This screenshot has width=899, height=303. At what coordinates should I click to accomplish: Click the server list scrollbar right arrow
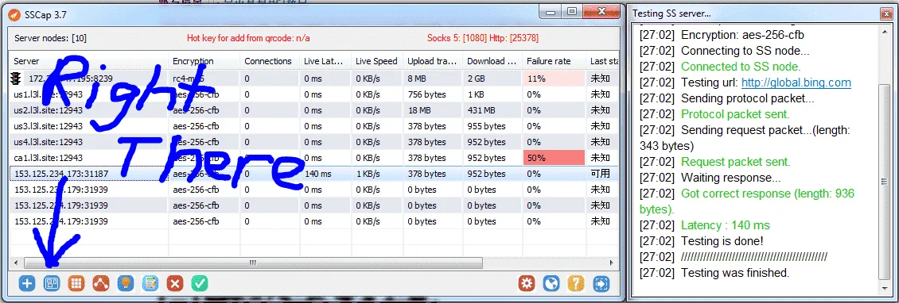612,263
